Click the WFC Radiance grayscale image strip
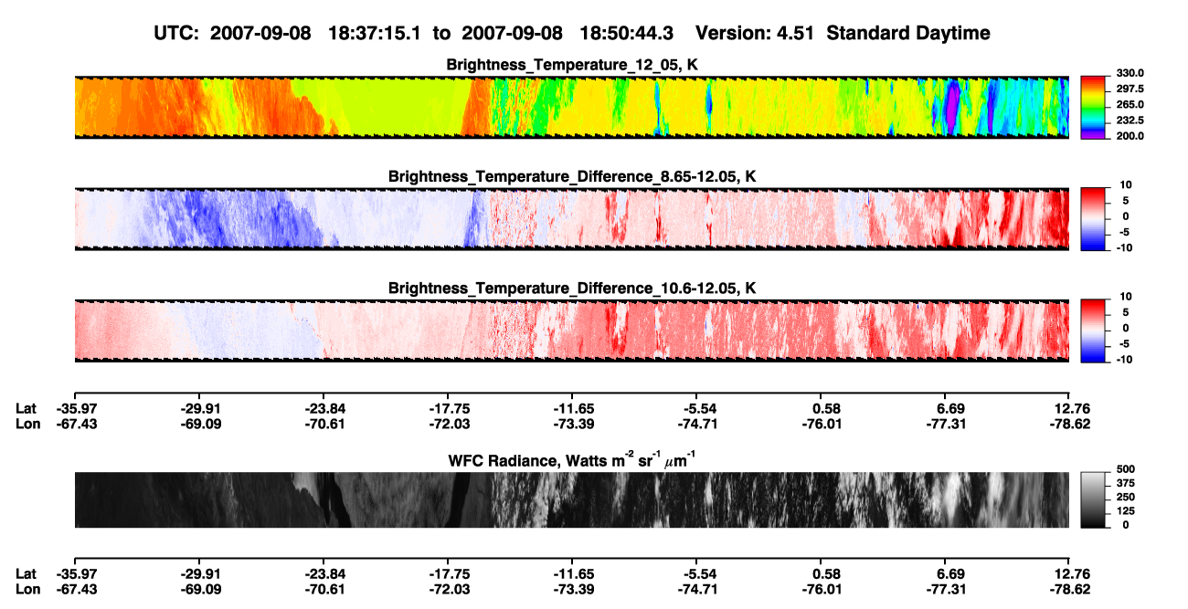The height and width of the screenshot is (609, 1188). pos(571,499)
